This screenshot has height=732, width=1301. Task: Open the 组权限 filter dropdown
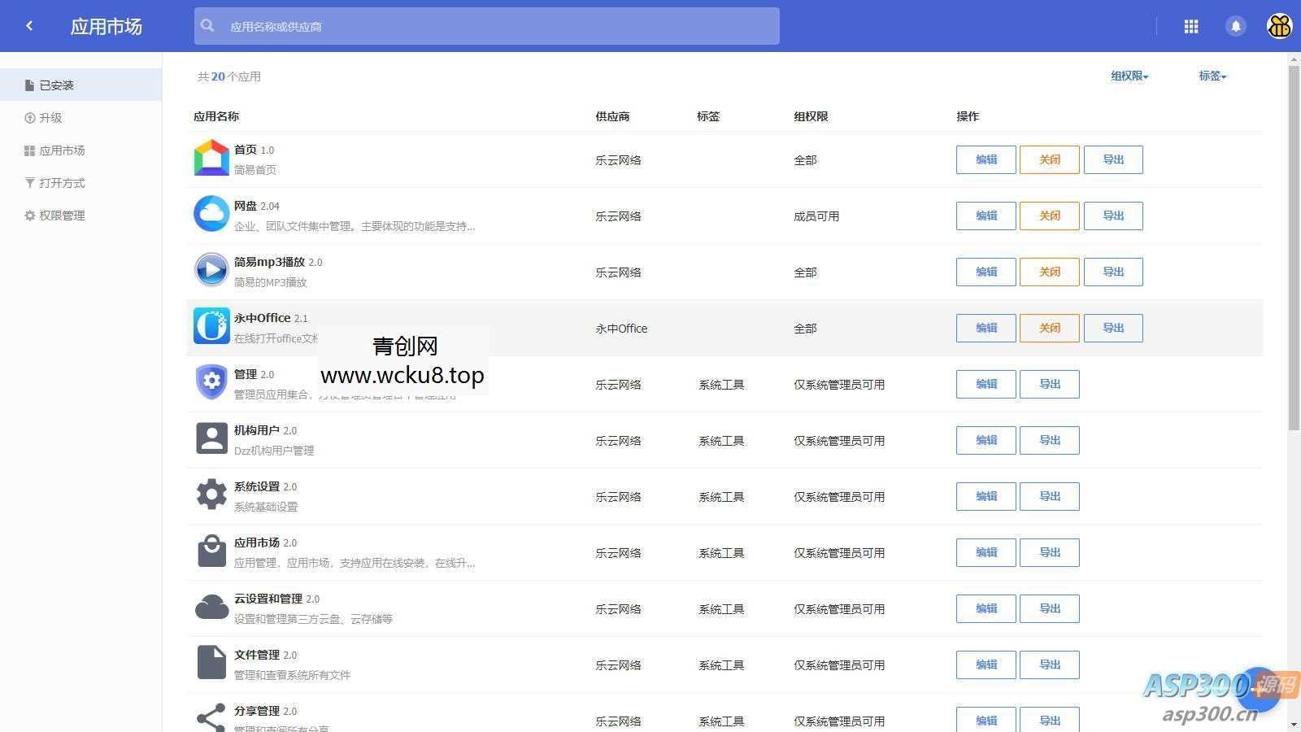(x=1129, y=76)
